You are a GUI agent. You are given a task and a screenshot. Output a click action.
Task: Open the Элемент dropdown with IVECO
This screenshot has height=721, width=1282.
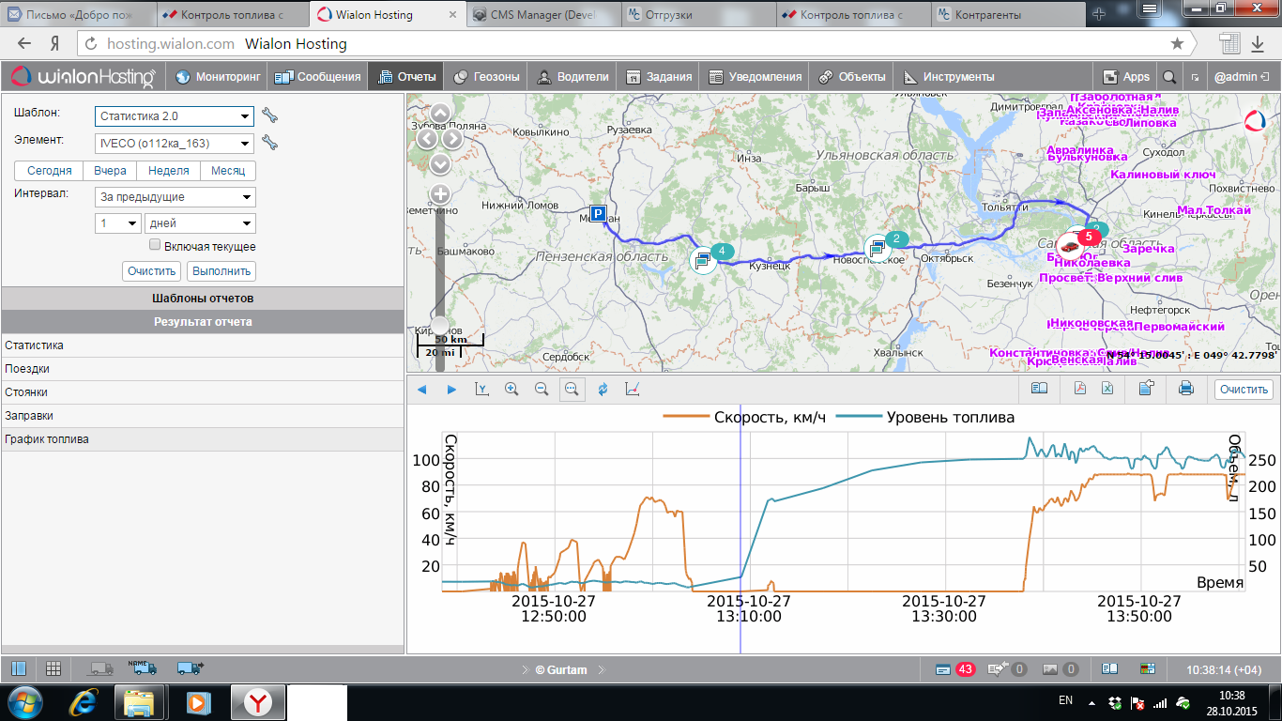175,144
